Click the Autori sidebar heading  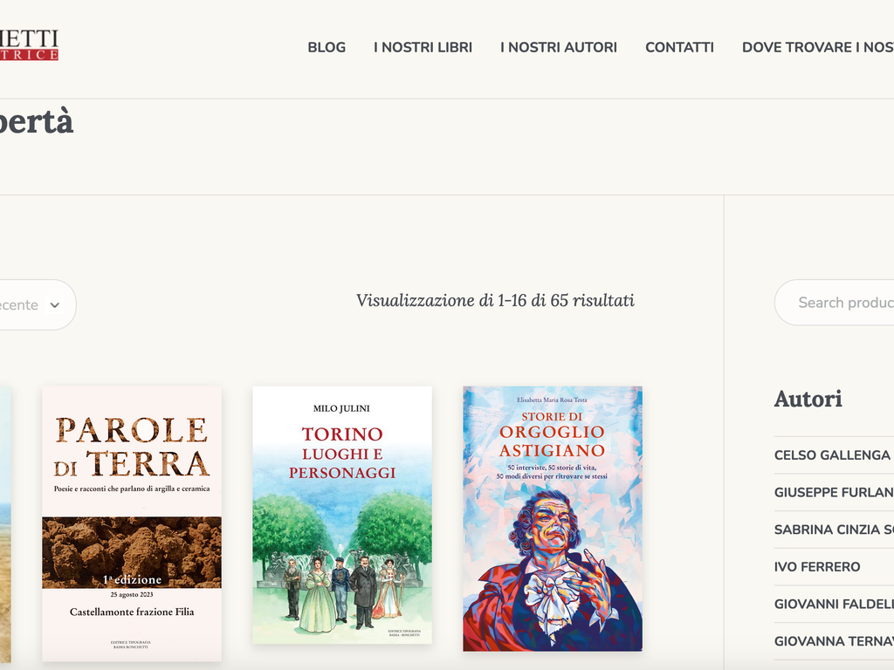[x=808, y=399]
